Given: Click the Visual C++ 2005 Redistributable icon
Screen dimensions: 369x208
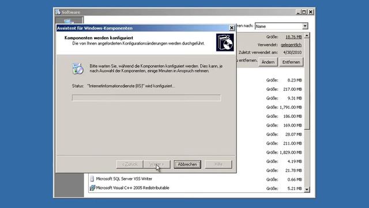Looking at the screenshot, I should coord(92,188).
